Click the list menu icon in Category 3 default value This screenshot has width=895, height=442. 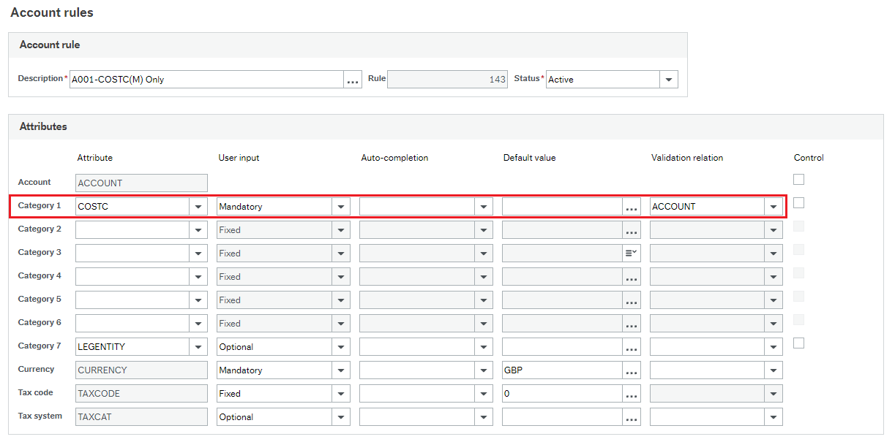click(631, 253)
